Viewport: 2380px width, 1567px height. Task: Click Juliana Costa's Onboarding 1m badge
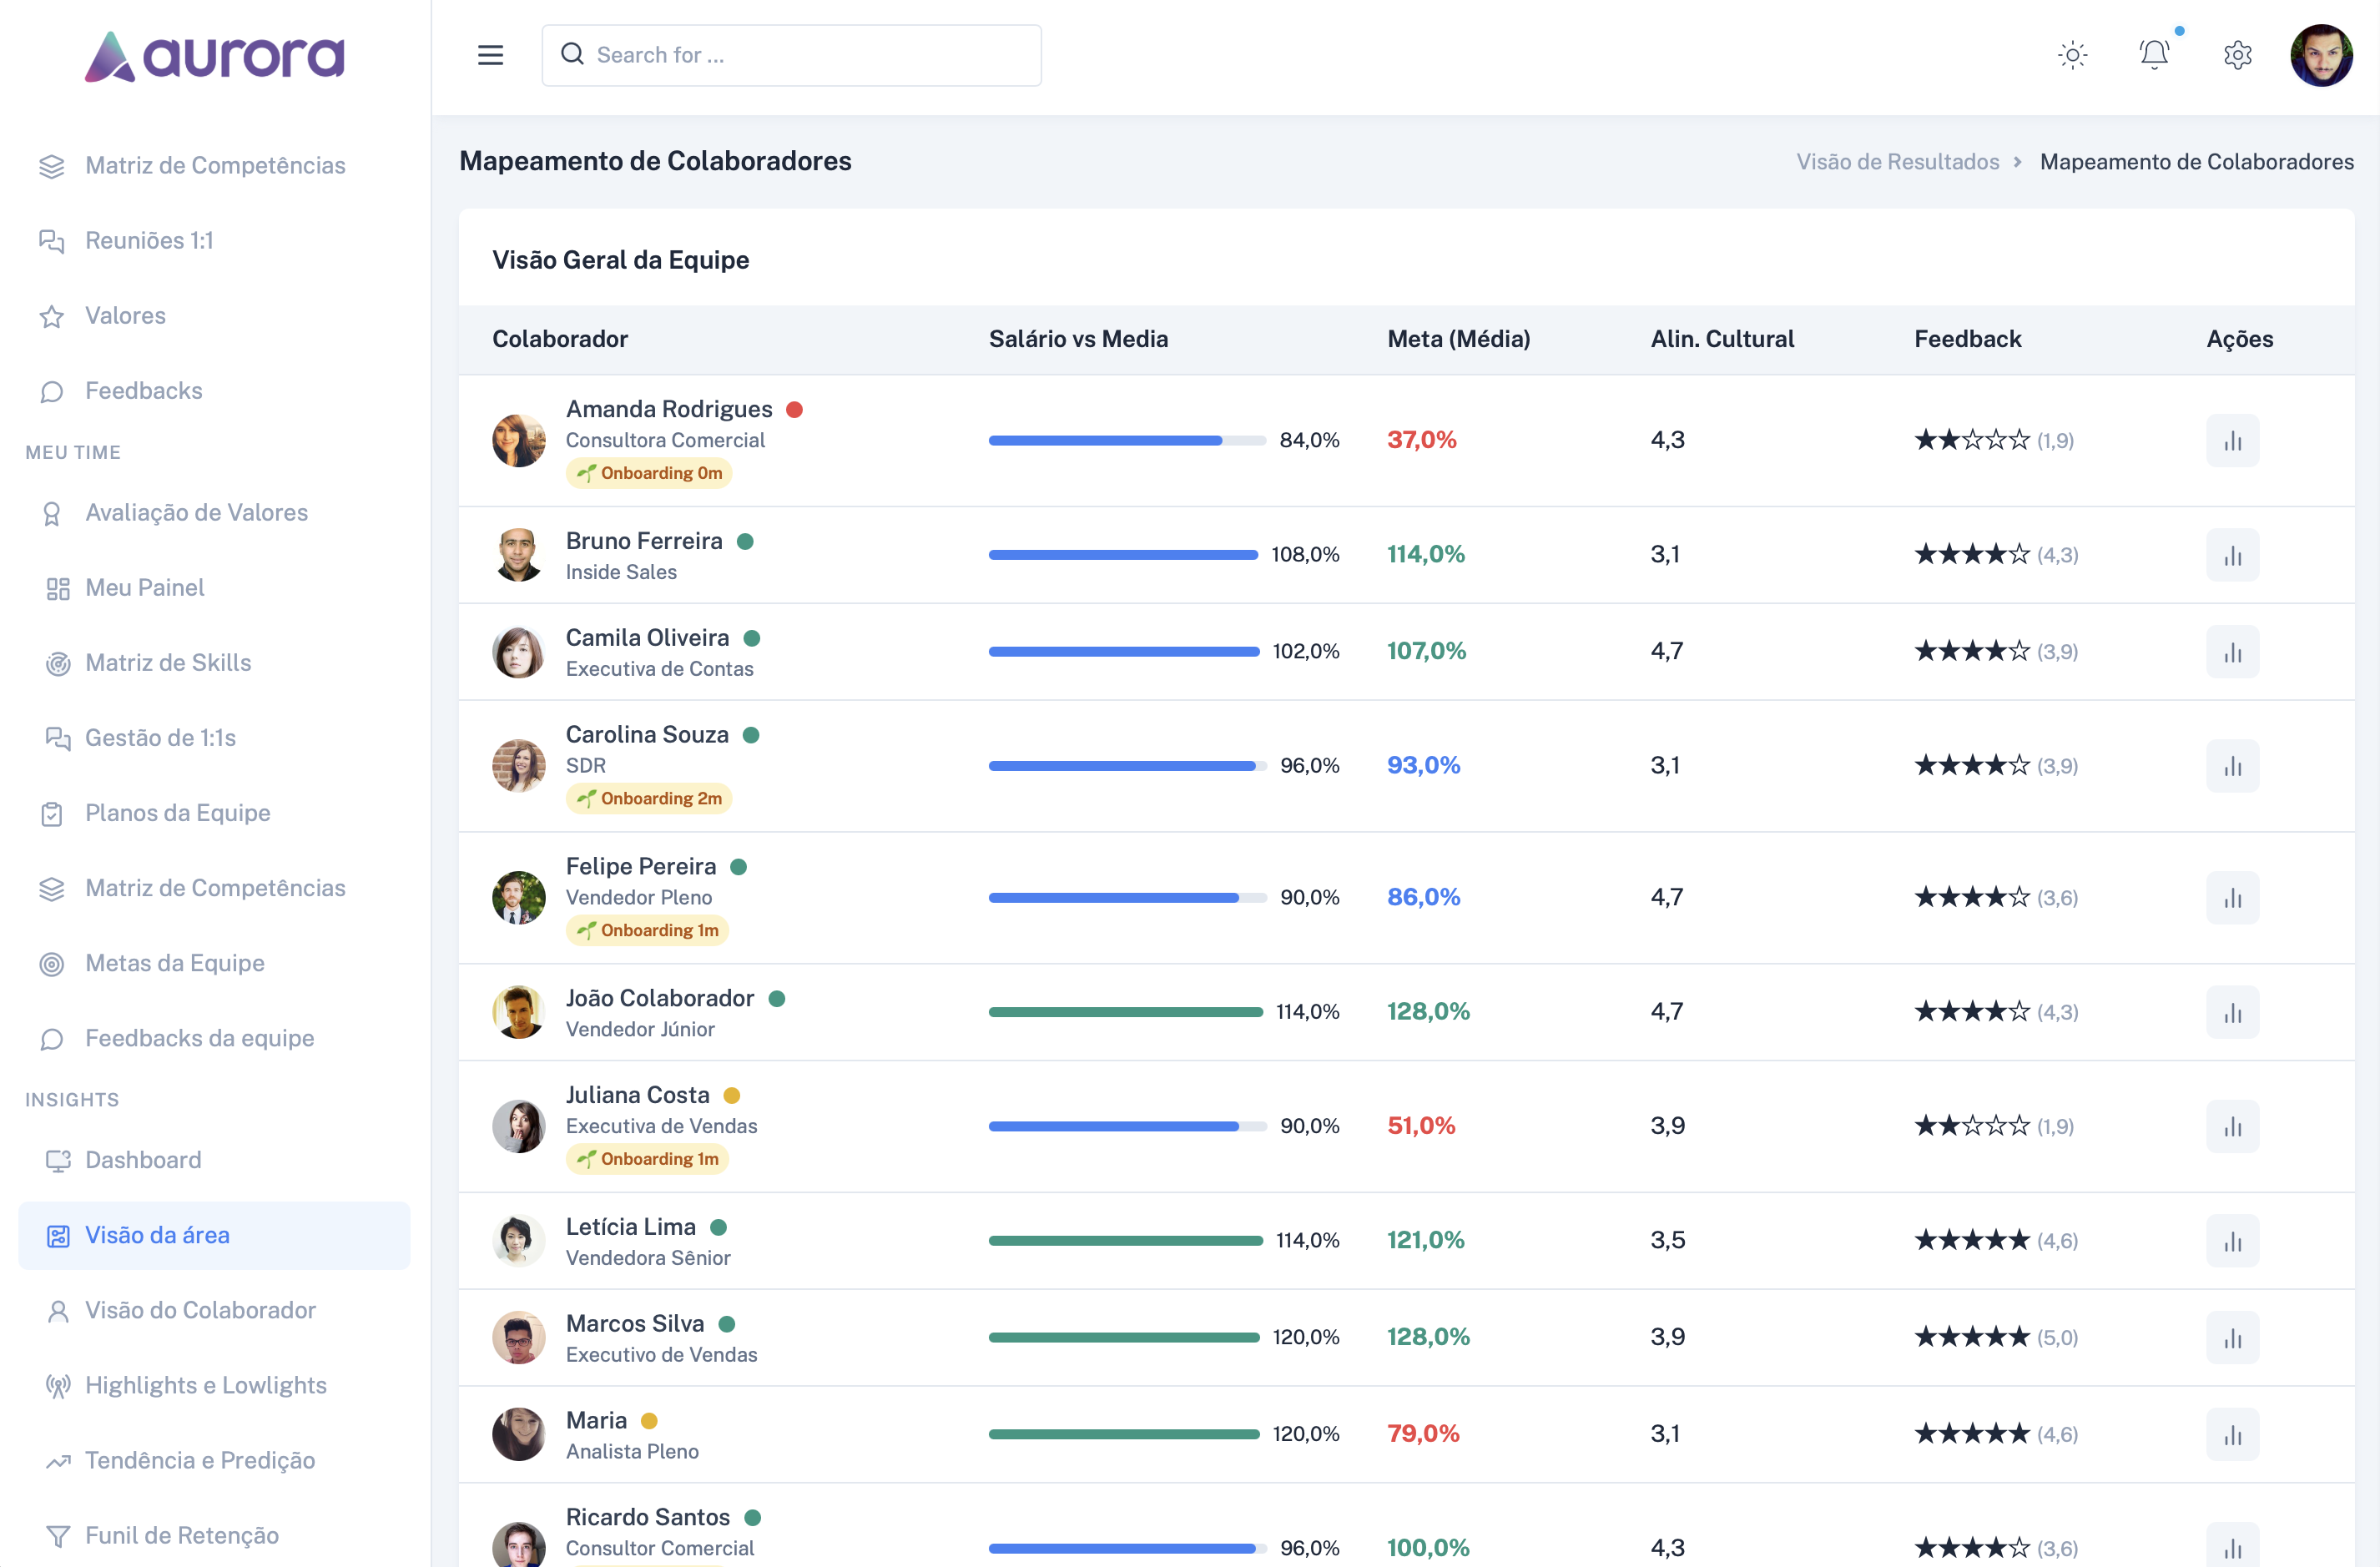[x=648, y=1159]
